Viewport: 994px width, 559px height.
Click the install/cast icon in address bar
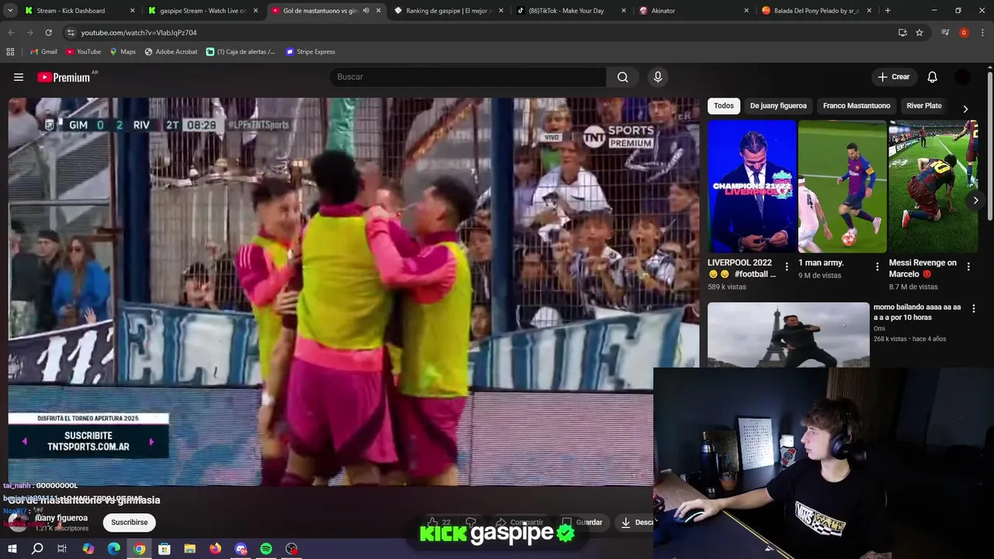(902, 33)
